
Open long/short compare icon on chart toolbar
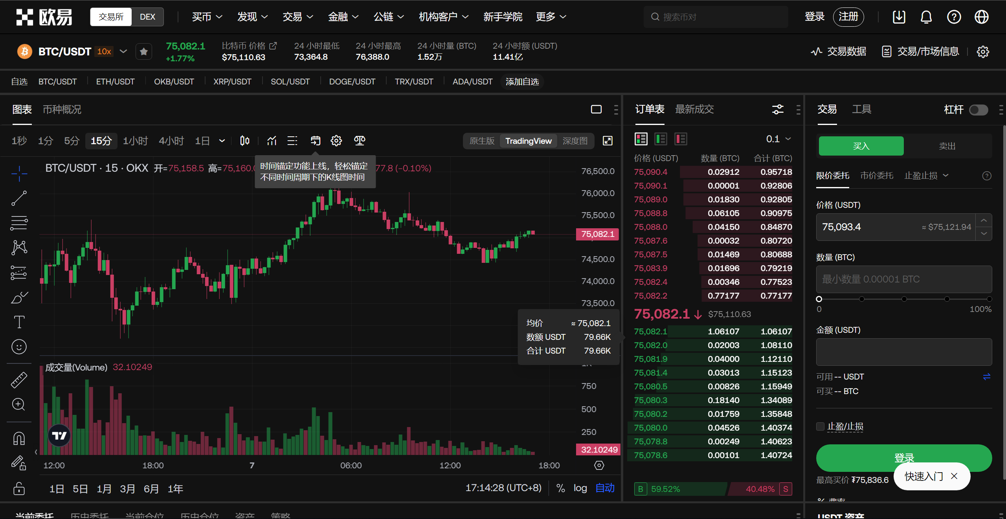(x=360, y=141)
